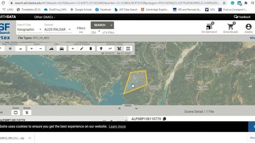Bookmark this page star icon
This screenshot has height=143, width=255.
(224, 3)
